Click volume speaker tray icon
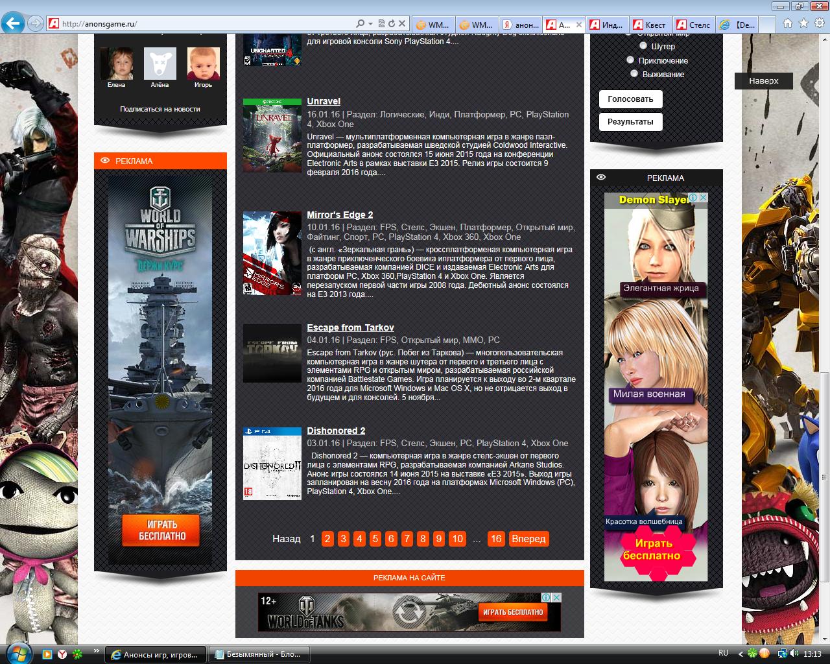The height and width of the screenshot is (664, 830). click(796, 653)
